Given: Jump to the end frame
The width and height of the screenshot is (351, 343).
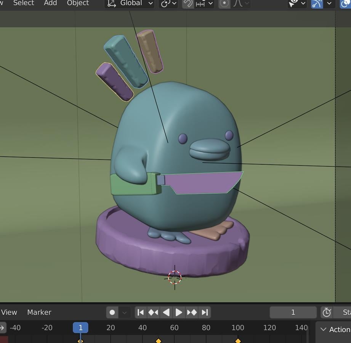Looking at the screenshot, I should pos(205,312).
